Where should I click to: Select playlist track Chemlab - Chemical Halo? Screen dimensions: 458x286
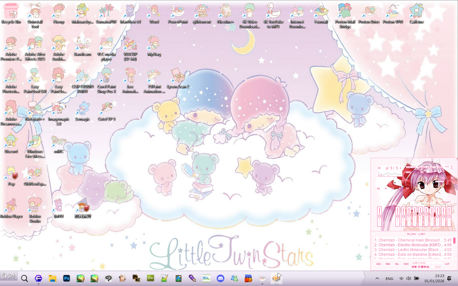(413, 240)
